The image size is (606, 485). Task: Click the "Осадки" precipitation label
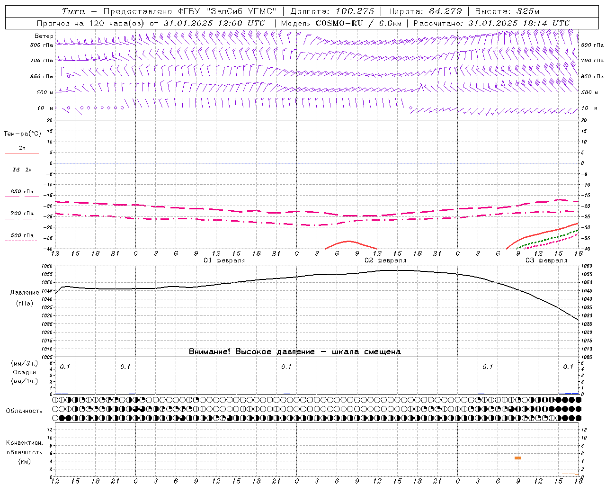tap(25, 372)
